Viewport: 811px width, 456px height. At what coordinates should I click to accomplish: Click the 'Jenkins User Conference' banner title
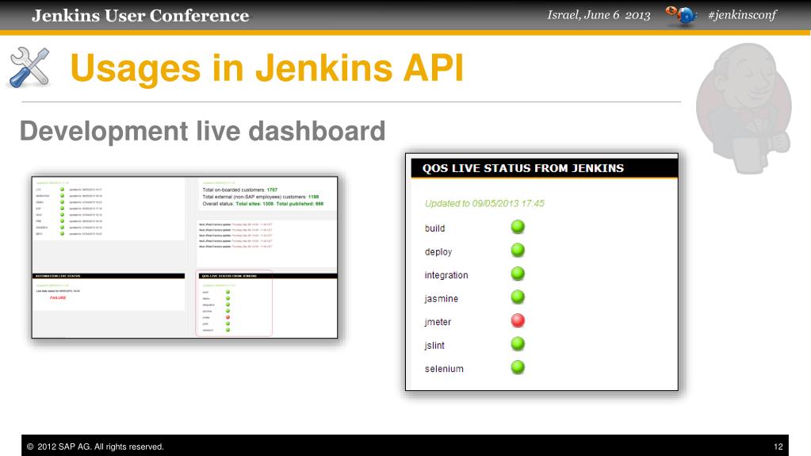click(x=140, y=16)
